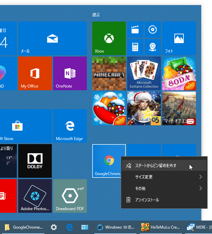
Task: Open the Camera webcam tile
Action: (x=153, y=47)
